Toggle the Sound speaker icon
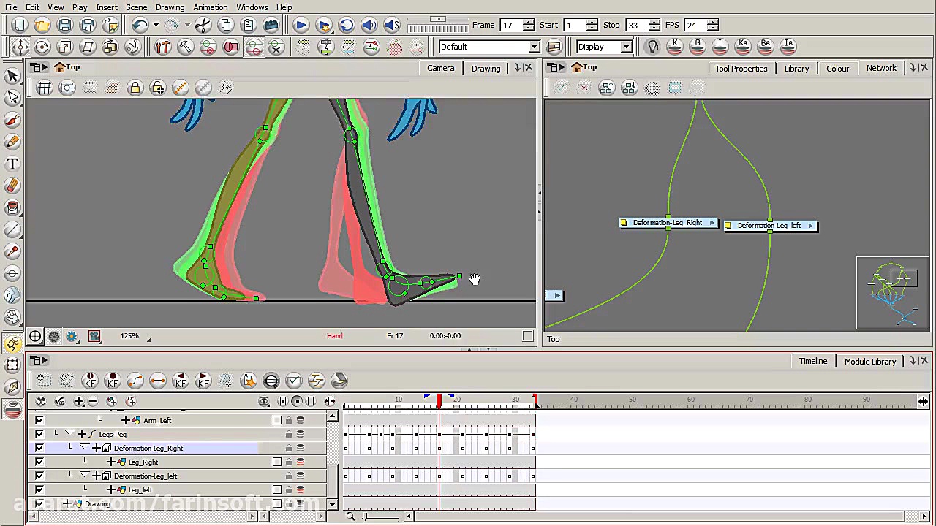The width and height of the screenshot is (936, 526). click(369, 26)
